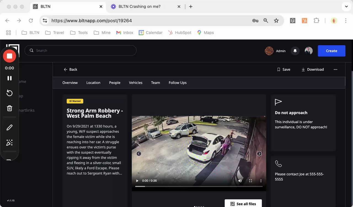Image resolution: width=353 pixels, height=207 pixels.
Task: Stop the screen recording with red button
Action: click(x=9, y=56)
